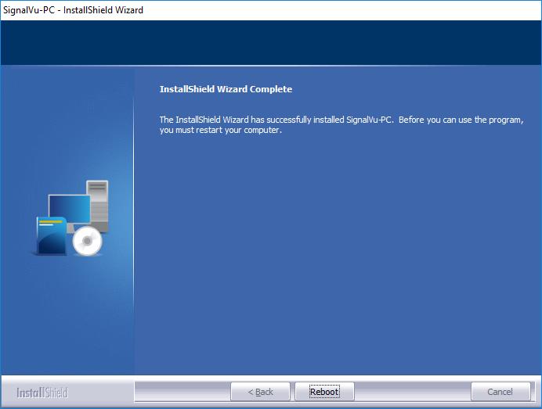
Task: Click the dark navy header banner
Action: (x=271, y=43)
